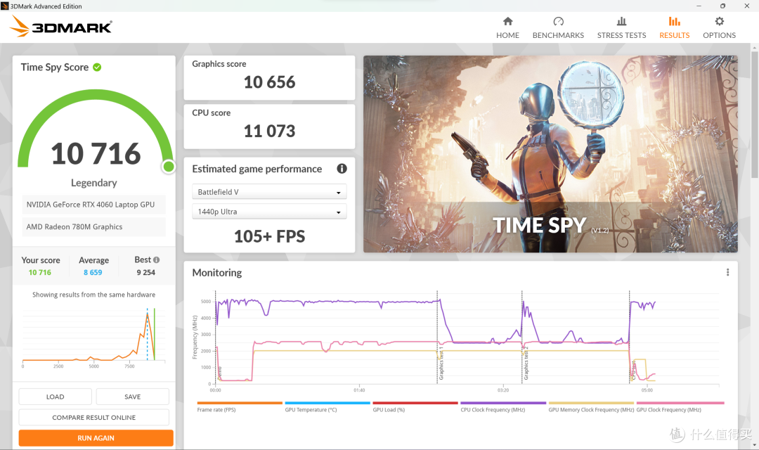
Task: Open the Monitoring three-dot menu
Action: [727, 273]
